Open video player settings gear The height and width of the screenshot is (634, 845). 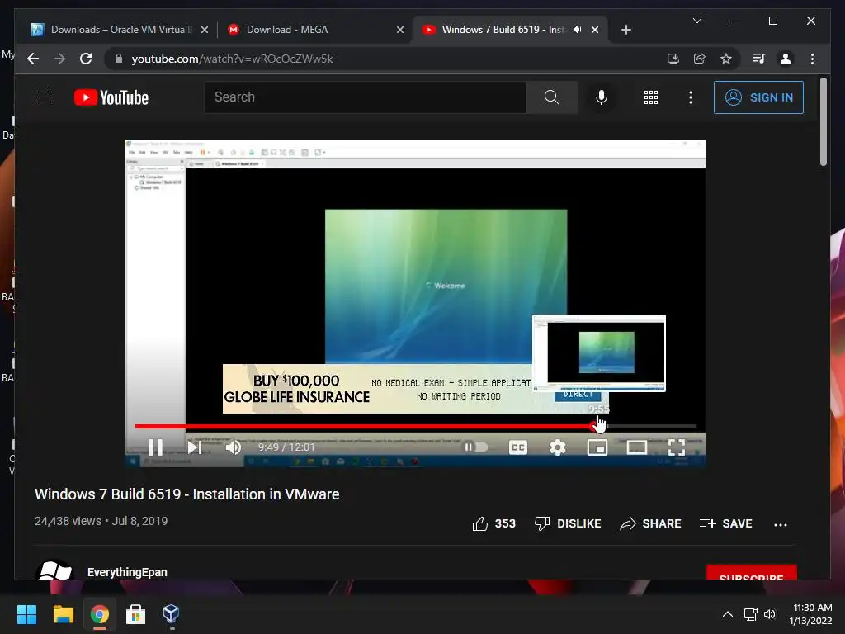558,447
